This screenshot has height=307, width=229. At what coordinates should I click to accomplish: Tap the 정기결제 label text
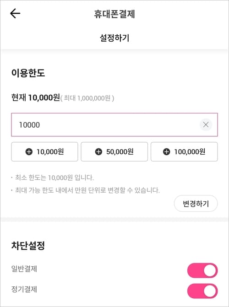click(x=24, y=289)
